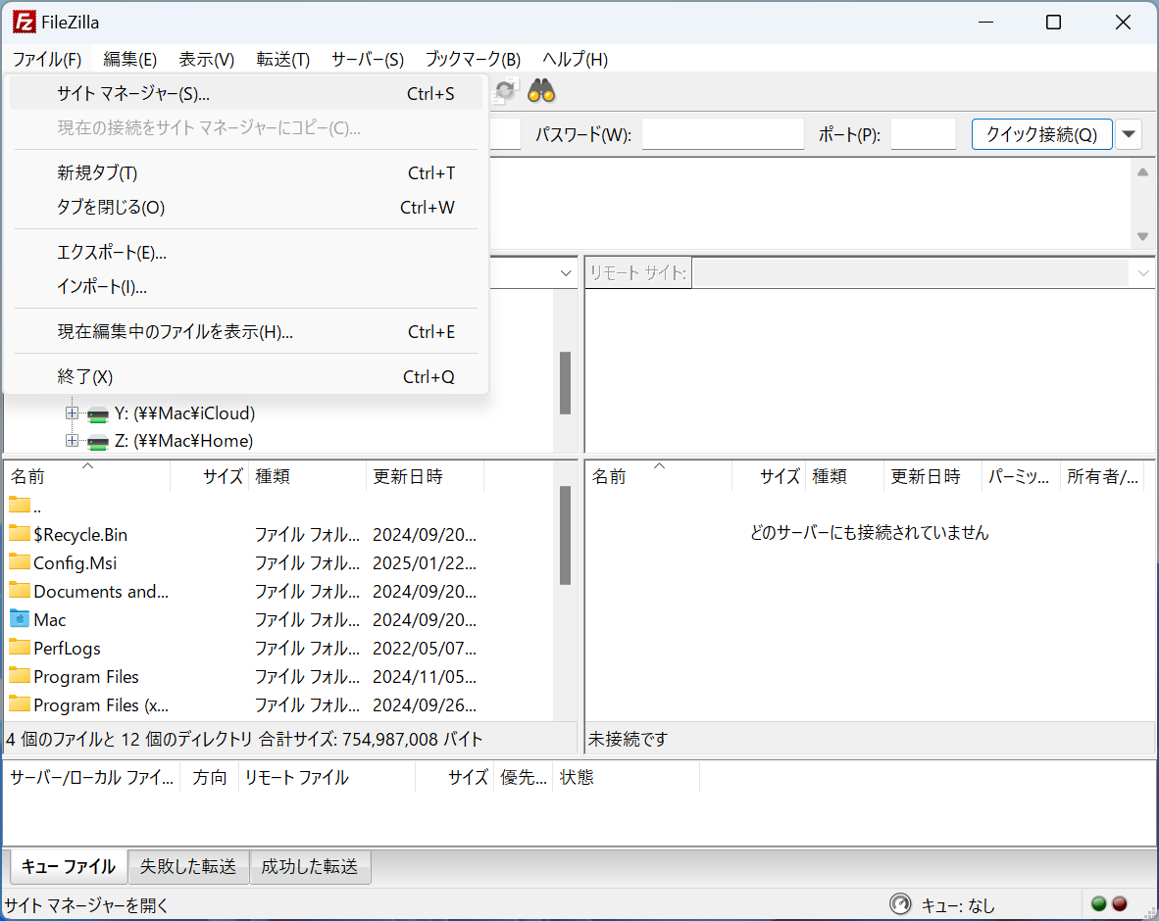Click the local directory size summary text
Viewport: 1159px width, 921px height.
[x=245, y=739]
